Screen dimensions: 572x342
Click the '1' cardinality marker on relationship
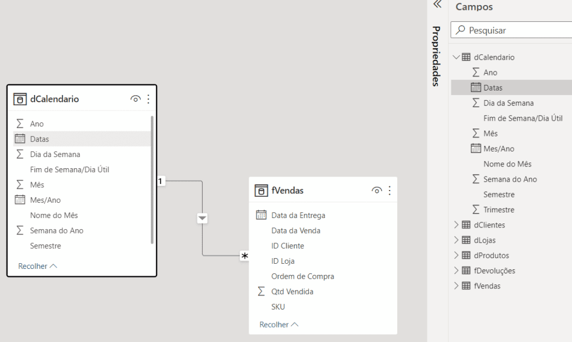point(160,181)
